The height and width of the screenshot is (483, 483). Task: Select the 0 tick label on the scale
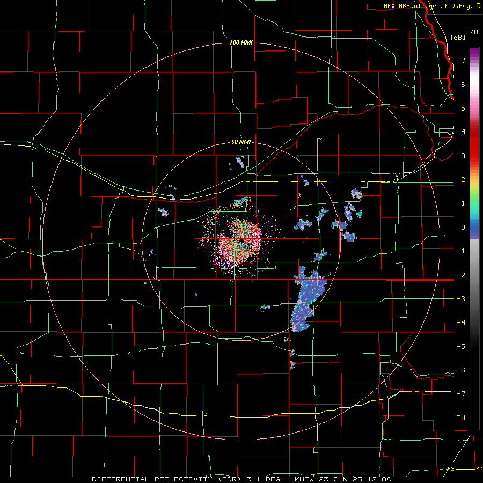(x=463, y=228)
